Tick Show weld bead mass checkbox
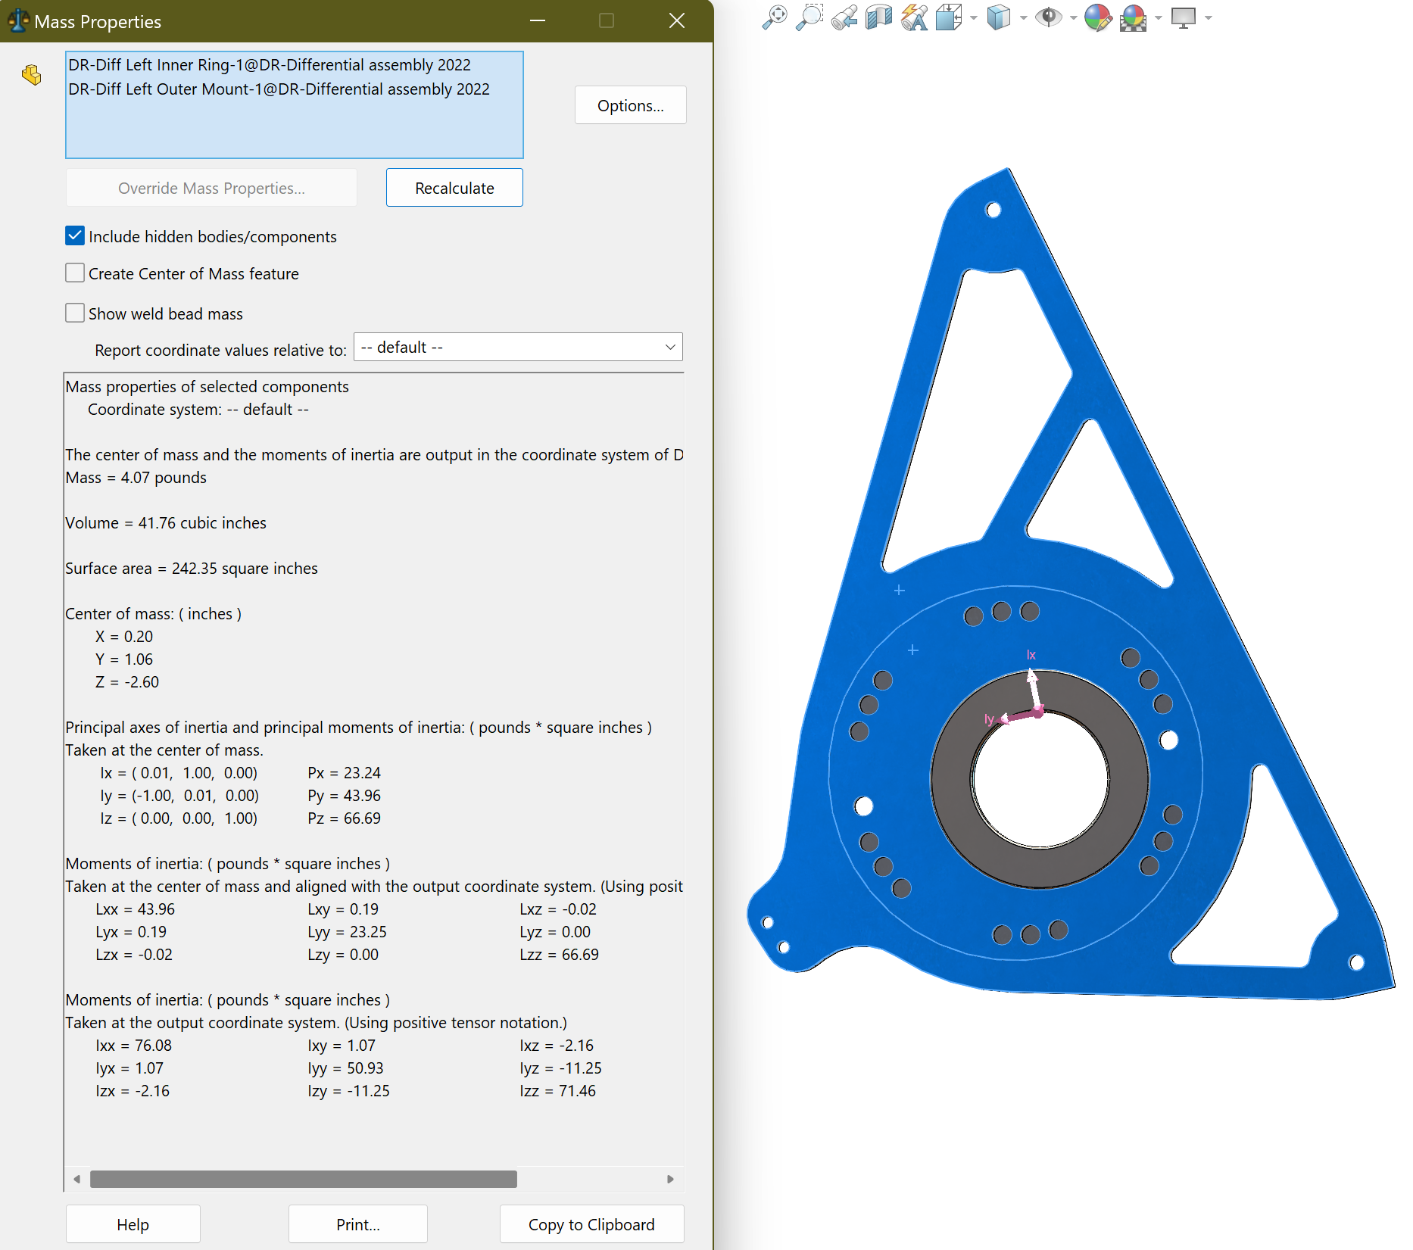The image size is (1413, 1250). point(75,313)
